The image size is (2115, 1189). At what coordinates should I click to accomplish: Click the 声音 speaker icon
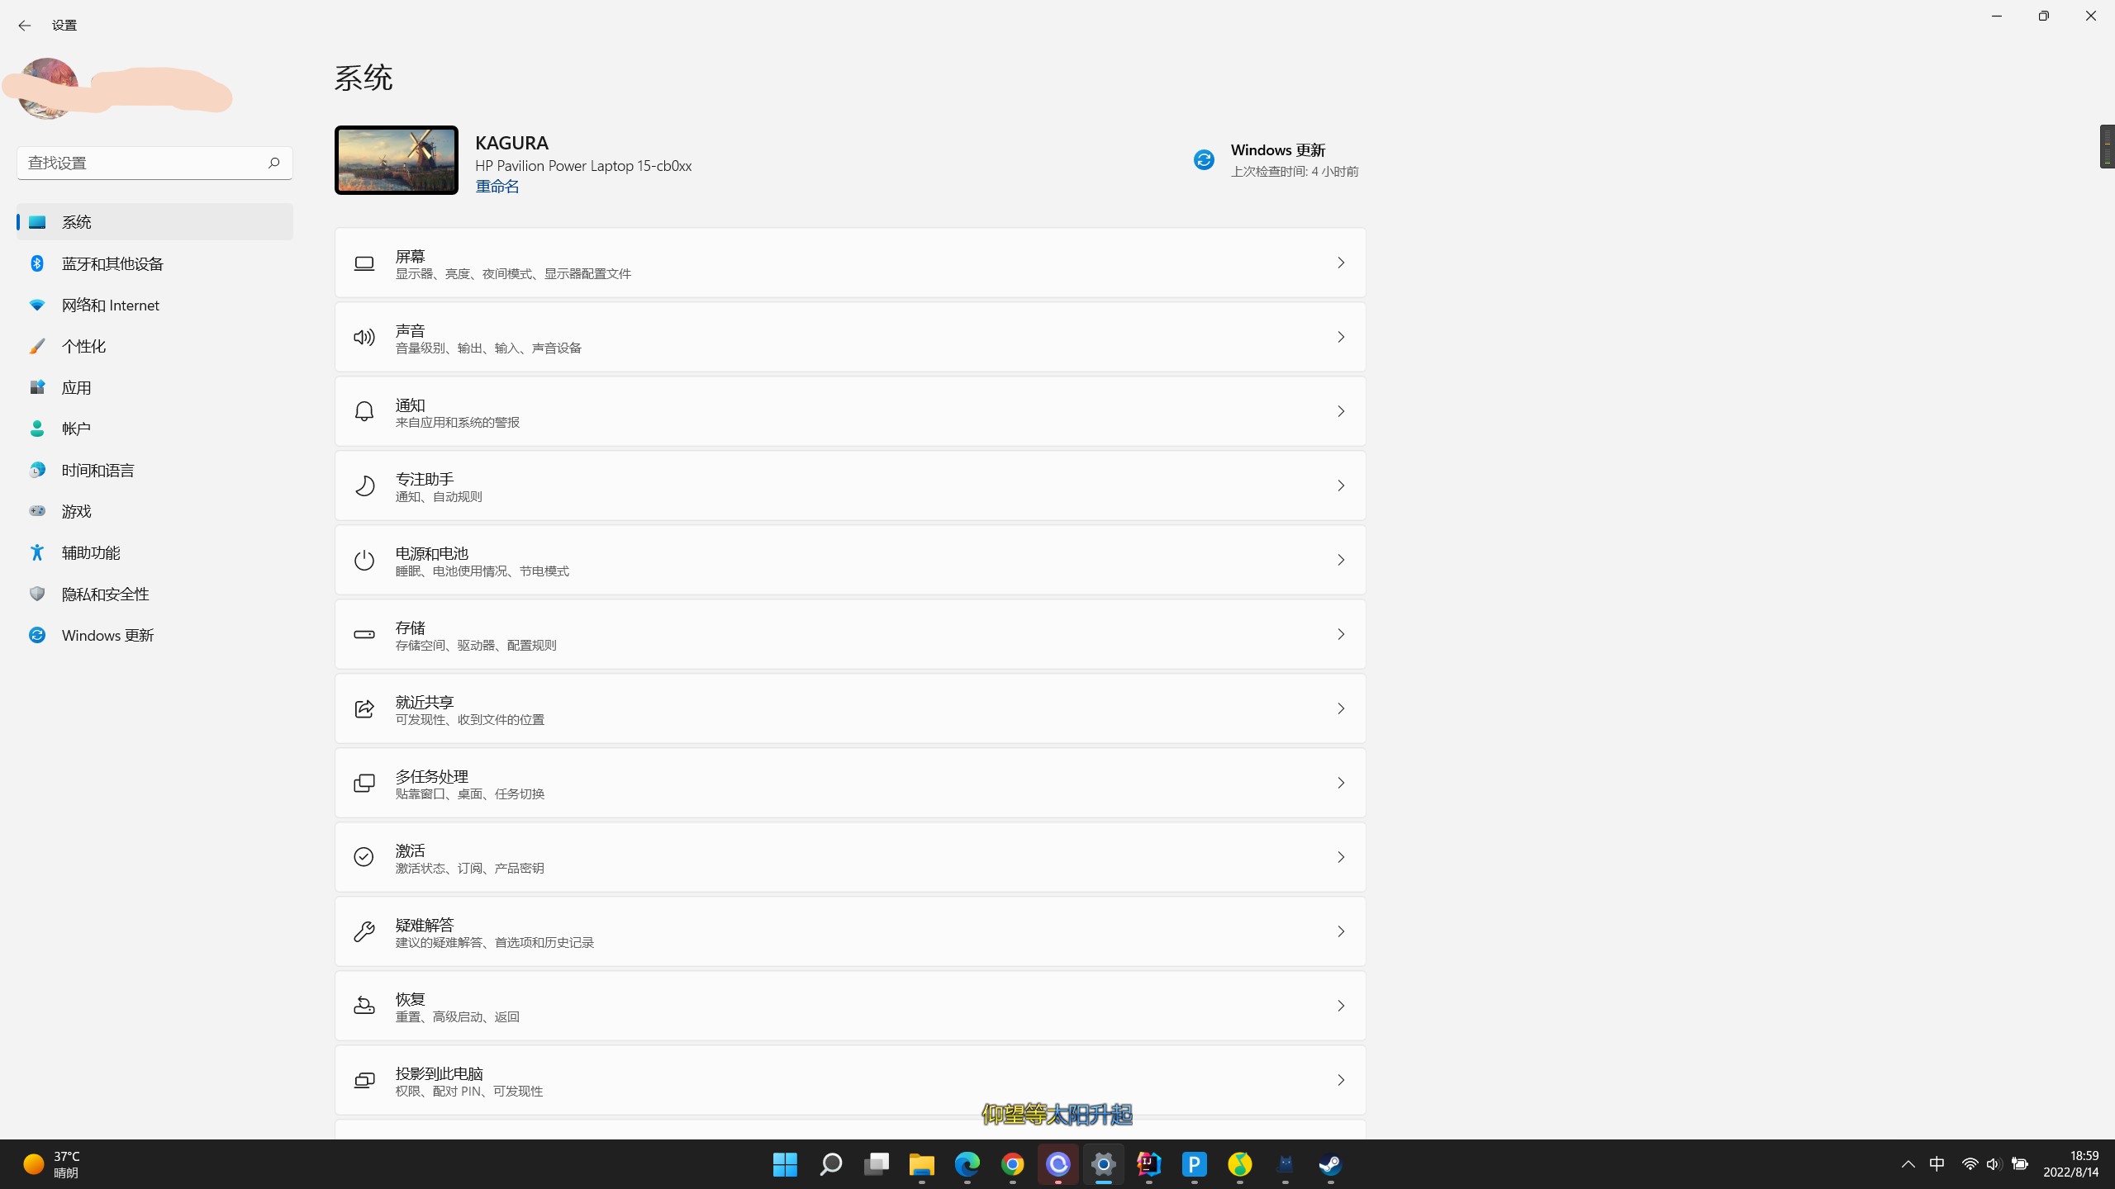click(x=364, y=338)
